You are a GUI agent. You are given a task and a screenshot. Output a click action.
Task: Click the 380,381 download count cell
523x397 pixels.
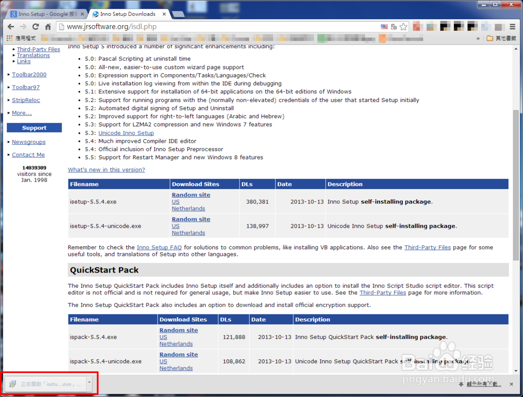pyautogui.click(x=257, y=202)
